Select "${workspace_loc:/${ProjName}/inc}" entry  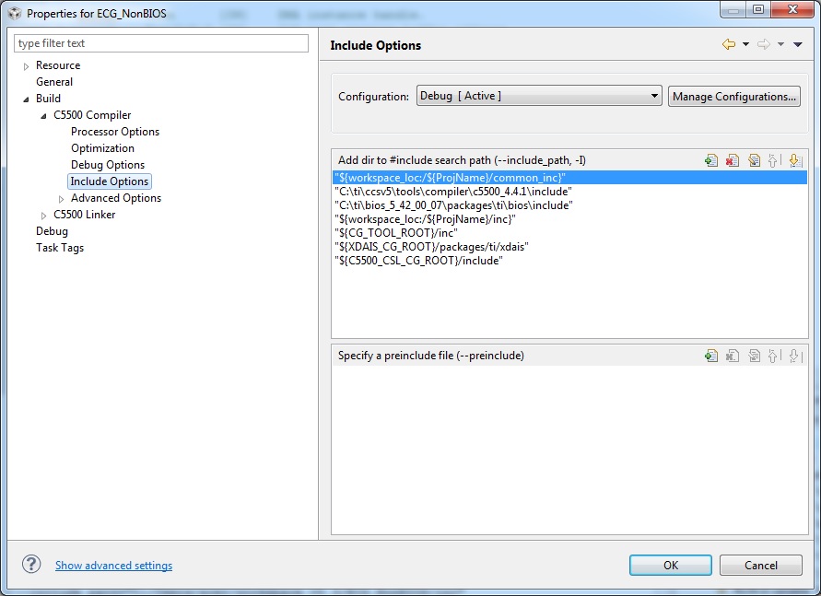[569, 219]
